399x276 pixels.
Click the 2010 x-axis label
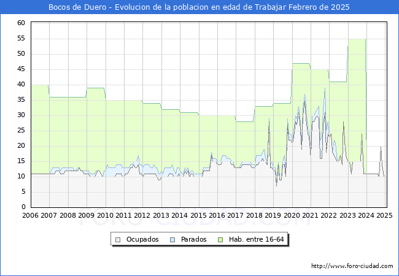point(105,215)
